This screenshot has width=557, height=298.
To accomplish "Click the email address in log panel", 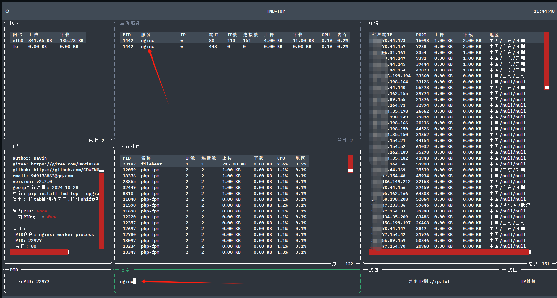I will [52, 176].
